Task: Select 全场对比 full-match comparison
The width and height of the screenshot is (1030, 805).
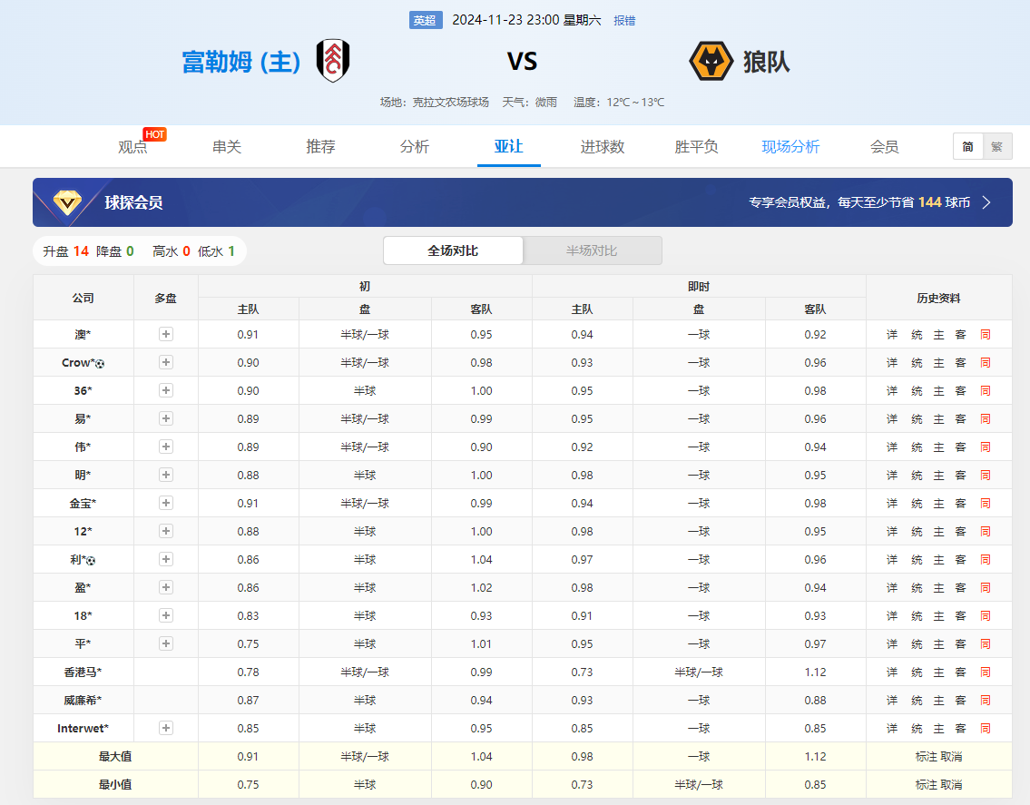Action: point(453,250)
